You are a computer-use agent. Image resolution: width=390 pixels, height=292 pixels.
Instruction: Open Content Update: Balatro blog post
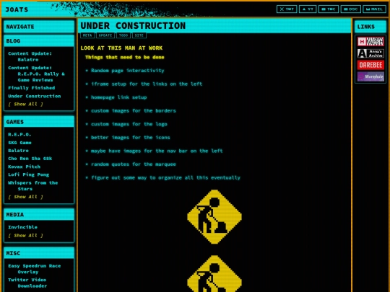point(30,56)
